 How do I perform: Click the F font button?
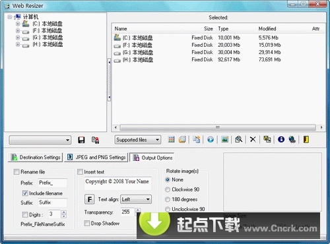90,199
